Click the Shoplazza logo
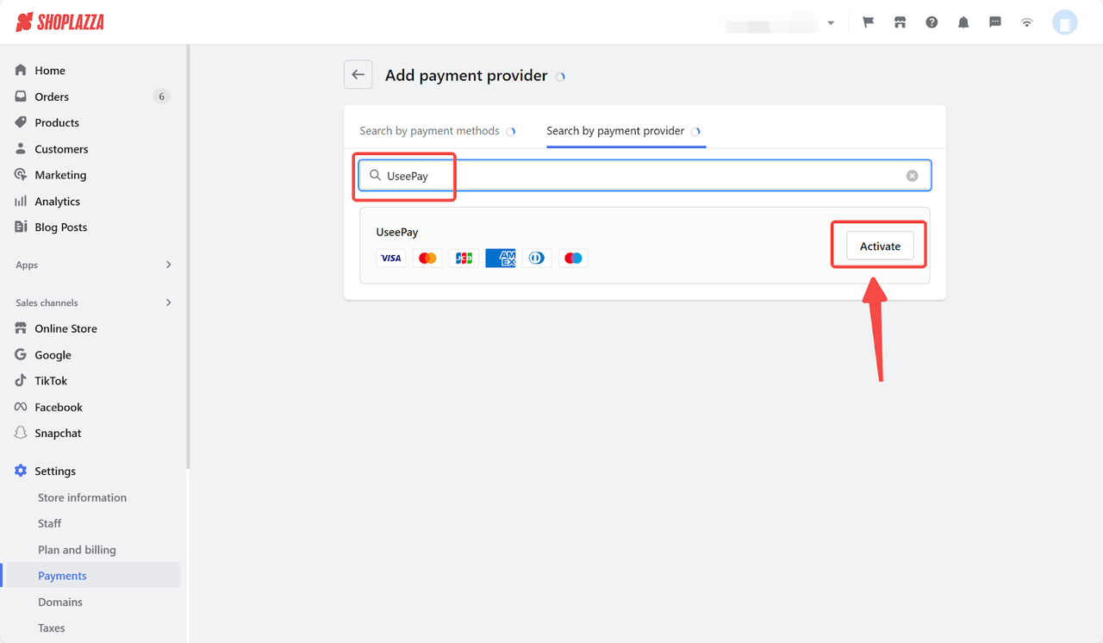The image size is (1103, 643). [59, 22]
